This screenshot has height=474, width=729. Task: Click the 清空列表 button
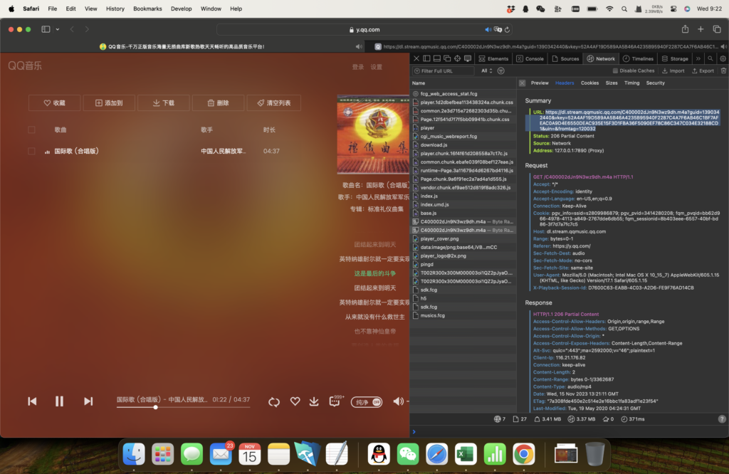click(x=274, y=102)
